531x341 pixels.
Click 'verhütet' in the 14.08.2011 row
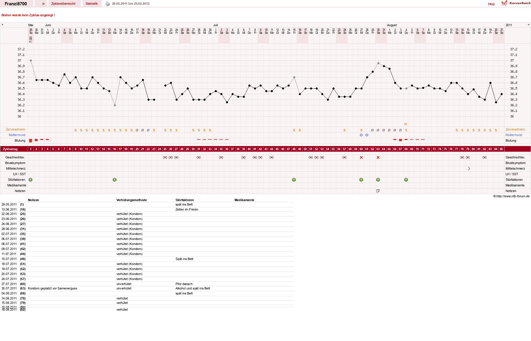point(122,298)
